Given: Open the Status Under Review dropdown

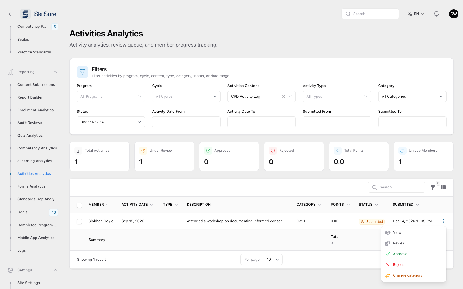Looking at the screenshot, I should (111, 122).
